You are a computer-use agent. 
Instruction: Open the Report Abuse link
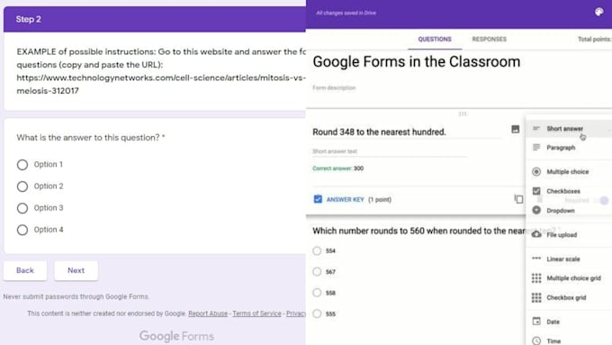click(x=208, y=313)
